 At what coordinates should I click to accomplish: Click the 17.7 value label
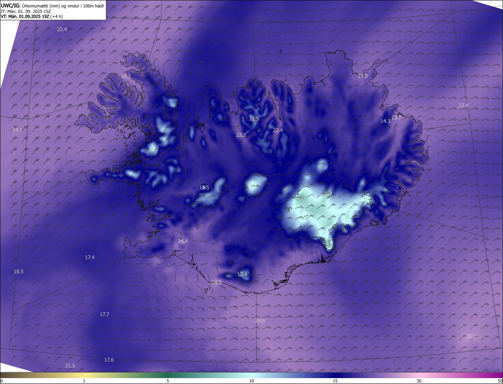(x=104, y=315)
